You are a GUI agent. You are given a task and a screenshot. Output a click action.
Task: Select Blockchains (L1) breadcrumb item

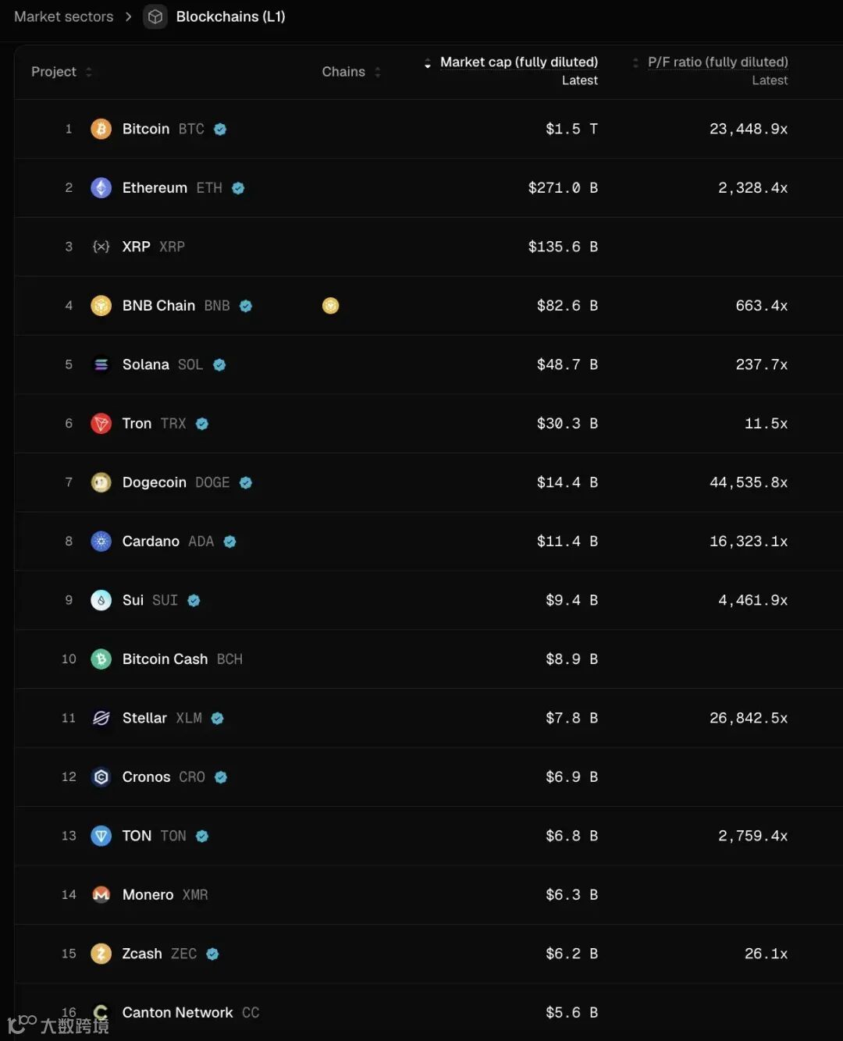(x=230, y=16)
